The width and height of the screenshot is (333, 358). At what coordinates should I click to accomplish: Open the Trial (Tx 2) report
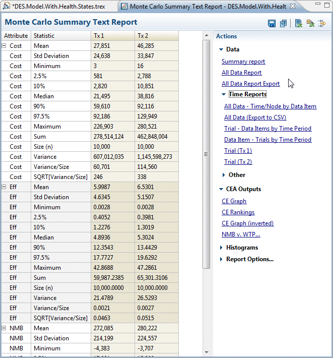[x=238, y=162]
